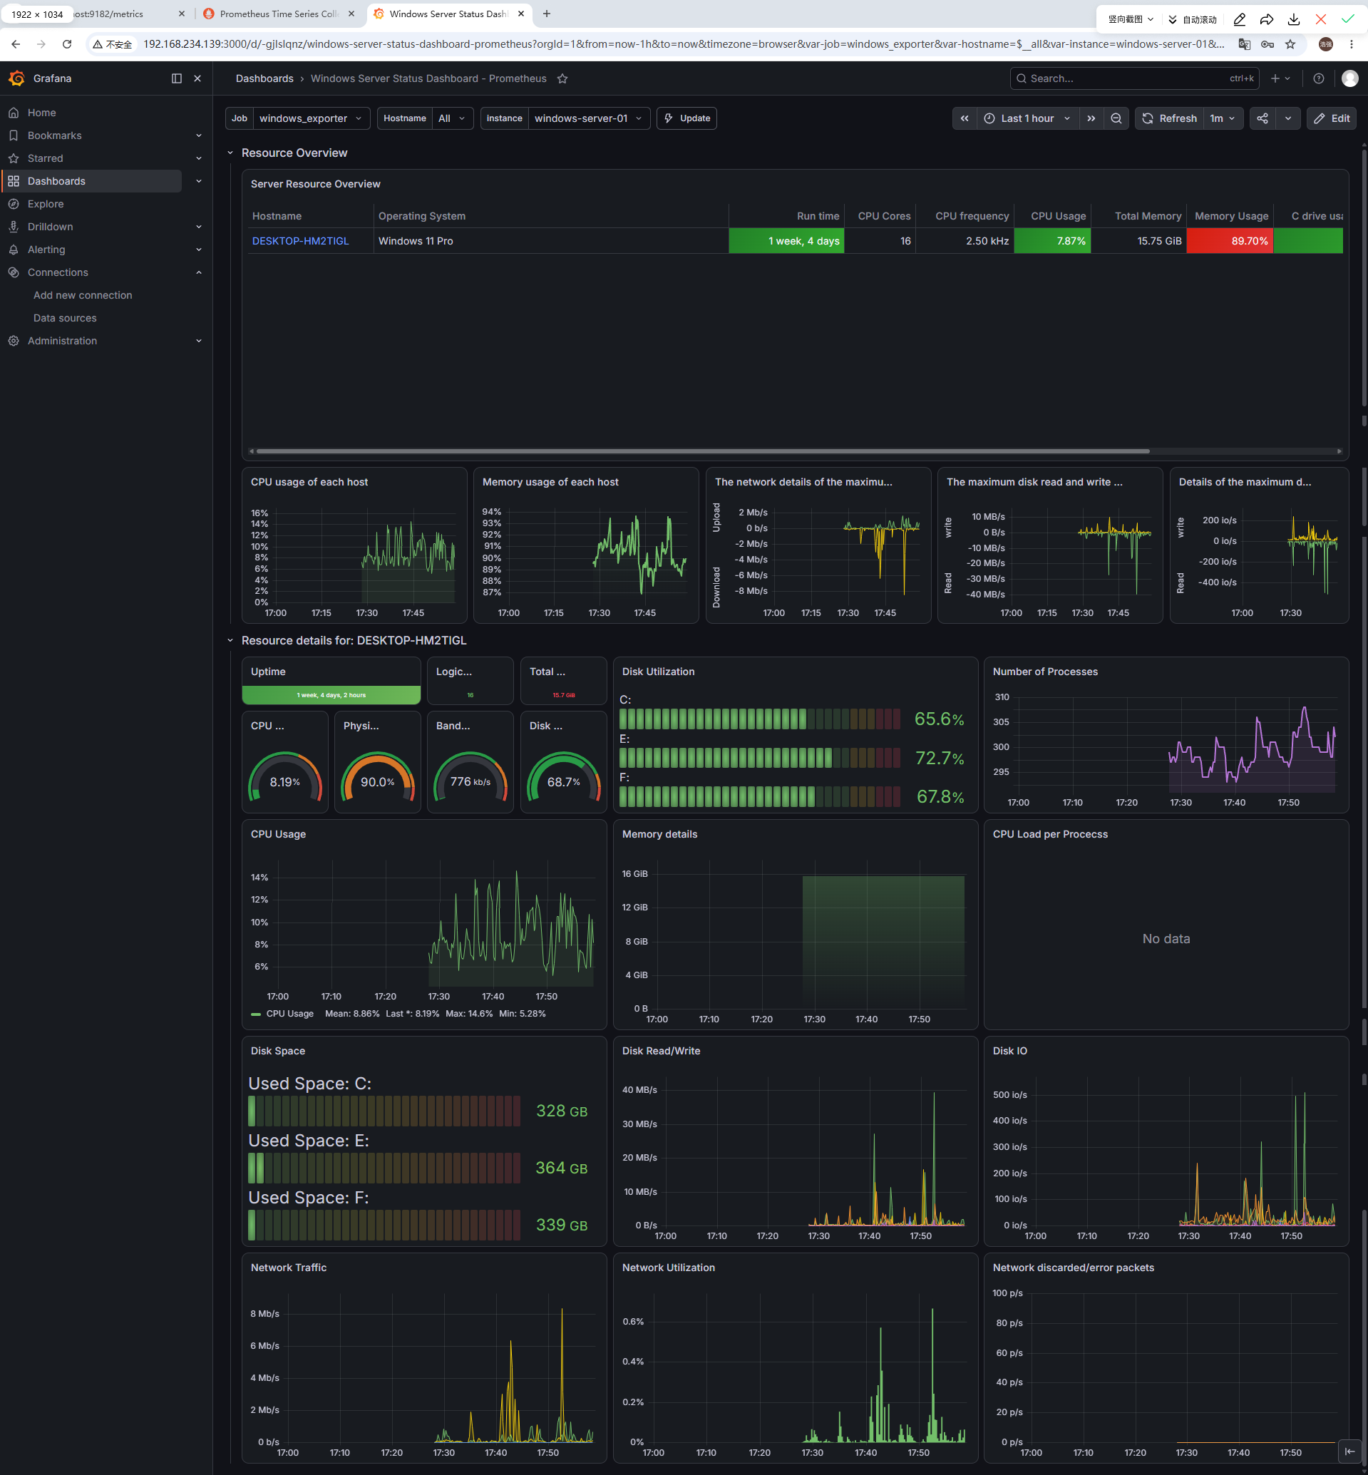The width and height of the screenshot is (1368, 1475).
Task: Click the Grafana logo icon
Action: tap(16, 78)
